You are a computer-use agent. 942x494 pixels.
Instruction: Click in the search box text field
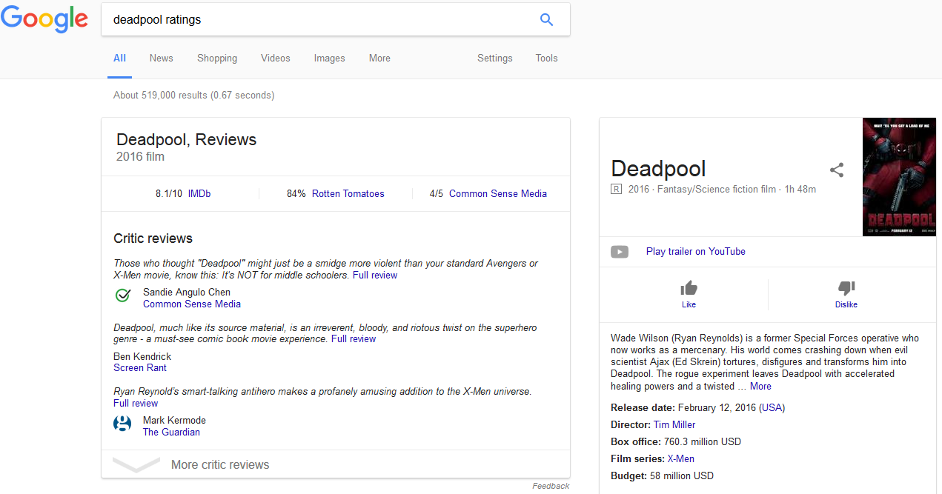[x=319, y=20]
